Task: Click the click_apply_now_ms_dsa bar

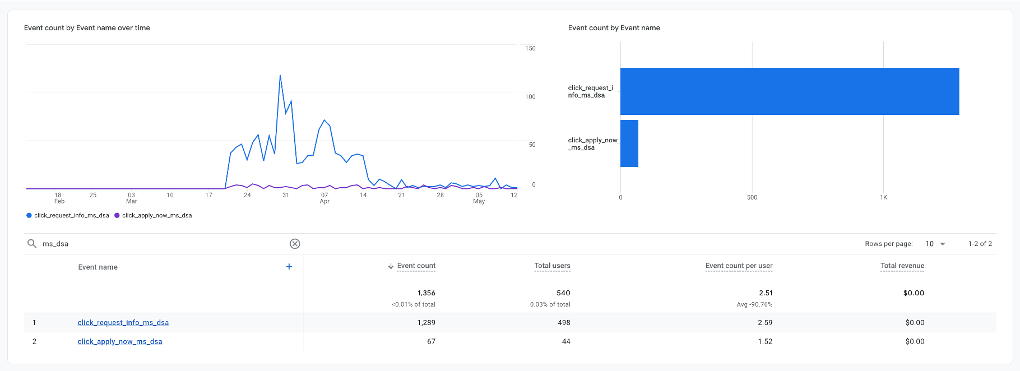Action: click(x=629, y=143)
